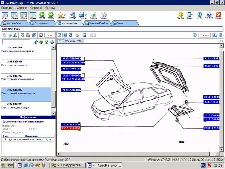
Task: Select the ВАЗ 2112: Окна document tab
Action: [72, 41]
